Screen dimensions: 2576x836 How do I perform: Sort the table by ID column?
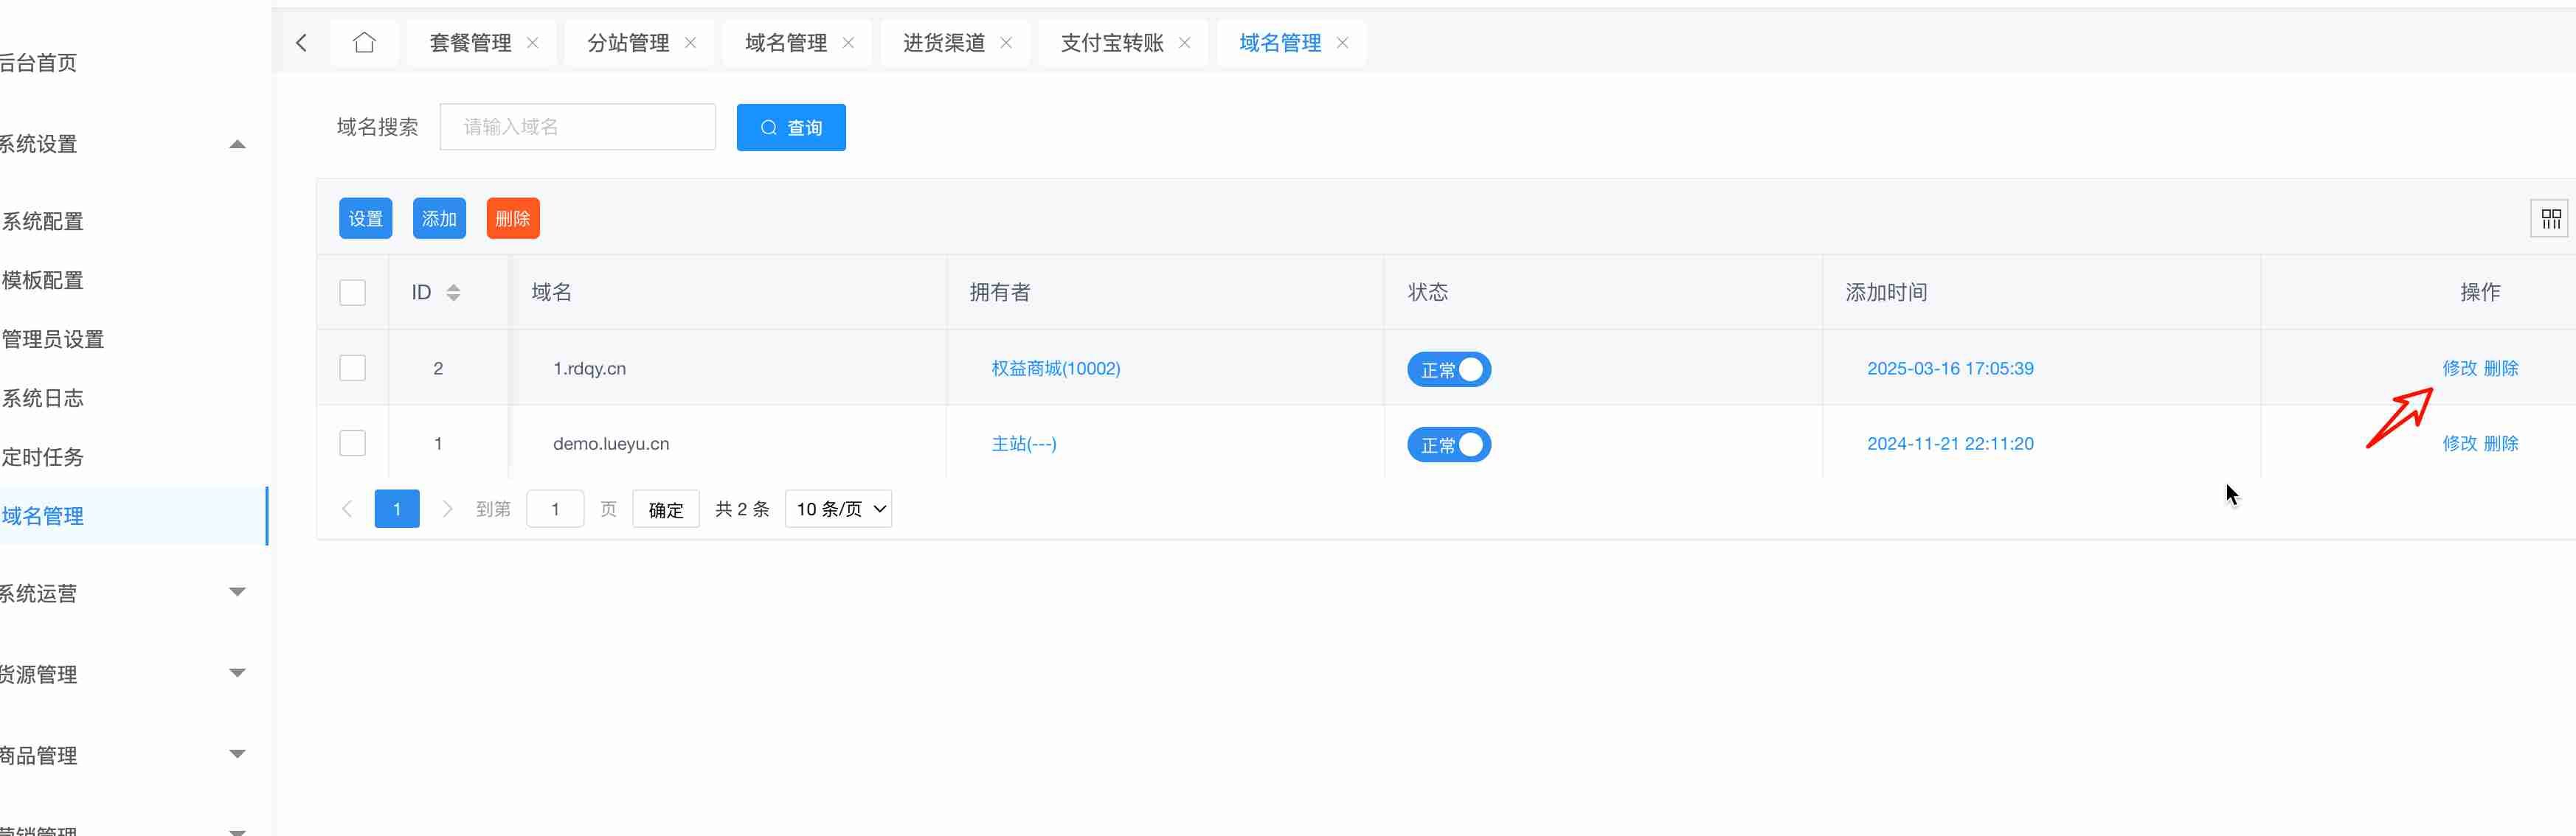click(453, 293)
